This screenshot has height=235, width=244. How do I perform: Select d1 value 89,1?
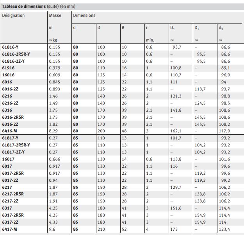click(226, 68)
